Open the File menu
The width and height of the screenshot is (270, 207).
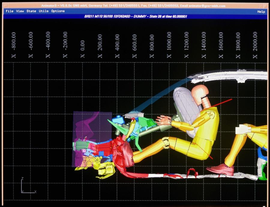(x=10, y=11)
